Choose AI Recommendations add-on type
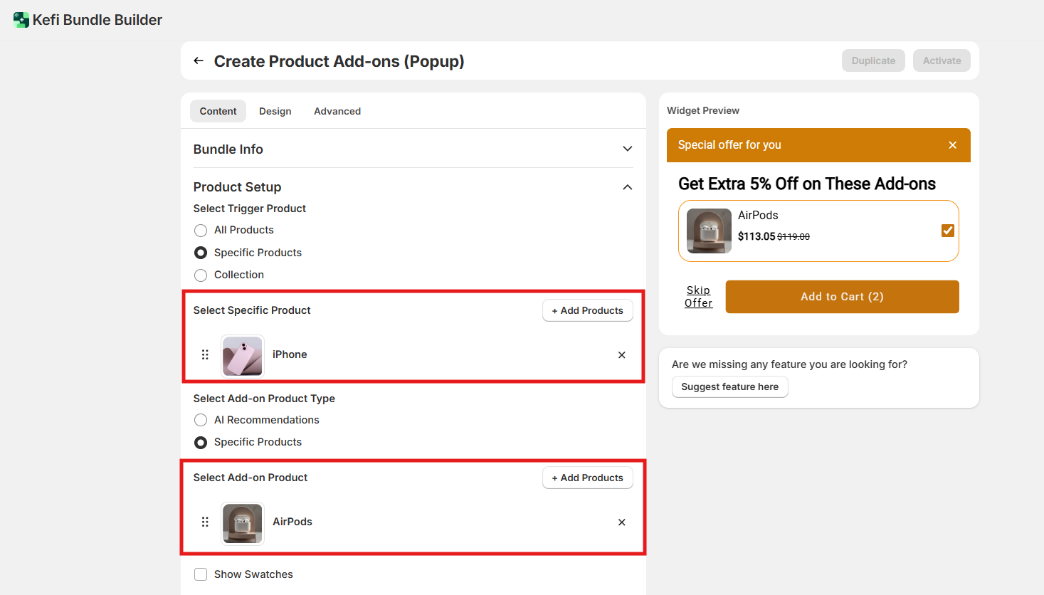This screenshot has height=595, width=1044. coord(201,421)
